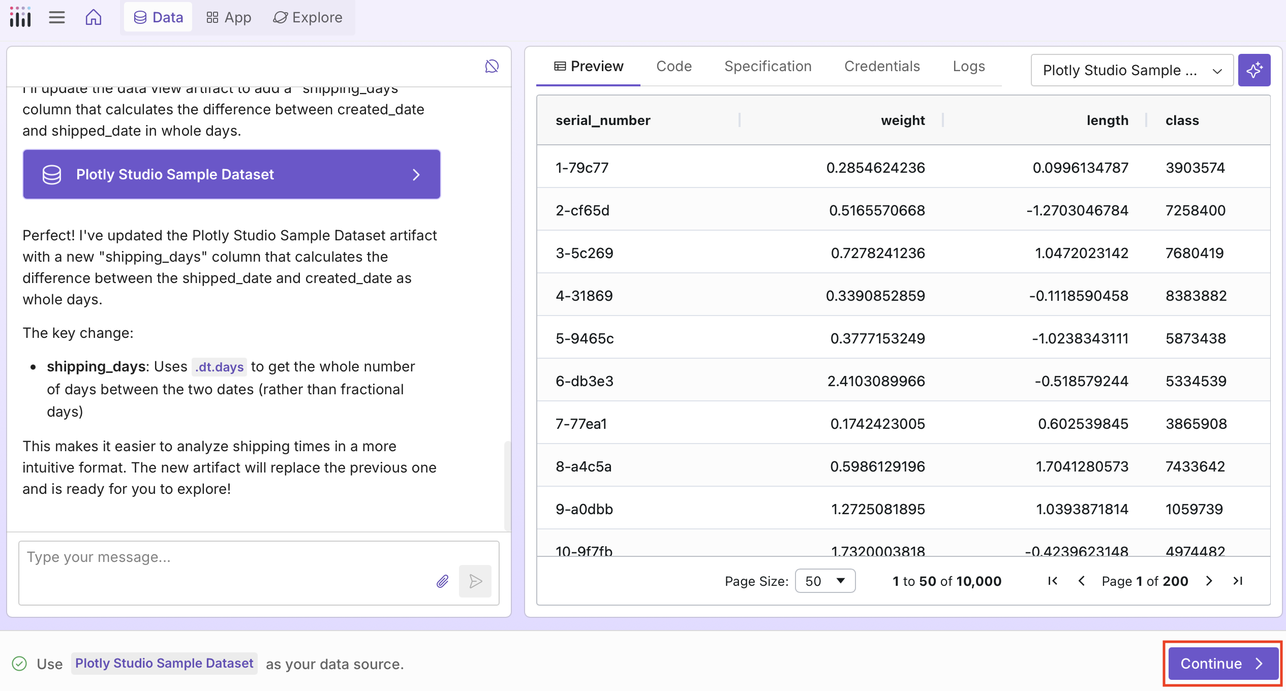Jump to the first page of results

[1052, 581]
